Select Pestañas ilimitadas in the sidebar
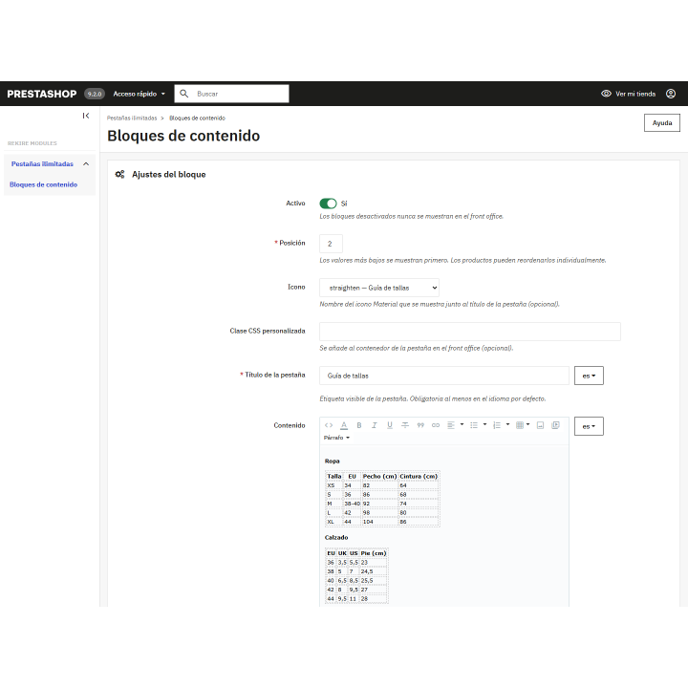This screenshot has width=688, height=688. pyautogui.click(x=42, y=164)
